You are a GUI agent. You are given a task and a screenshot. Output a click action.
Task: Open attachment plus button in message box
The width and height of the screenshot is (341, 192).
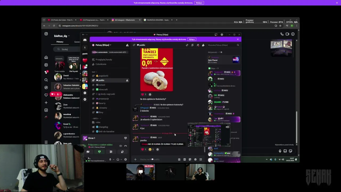tap(135, 159)
